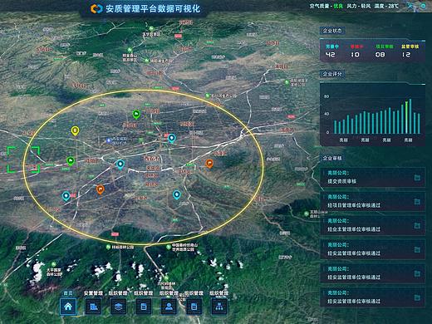
Task: Click the 安质管理平台数据可视化 title
Action: 153,8
